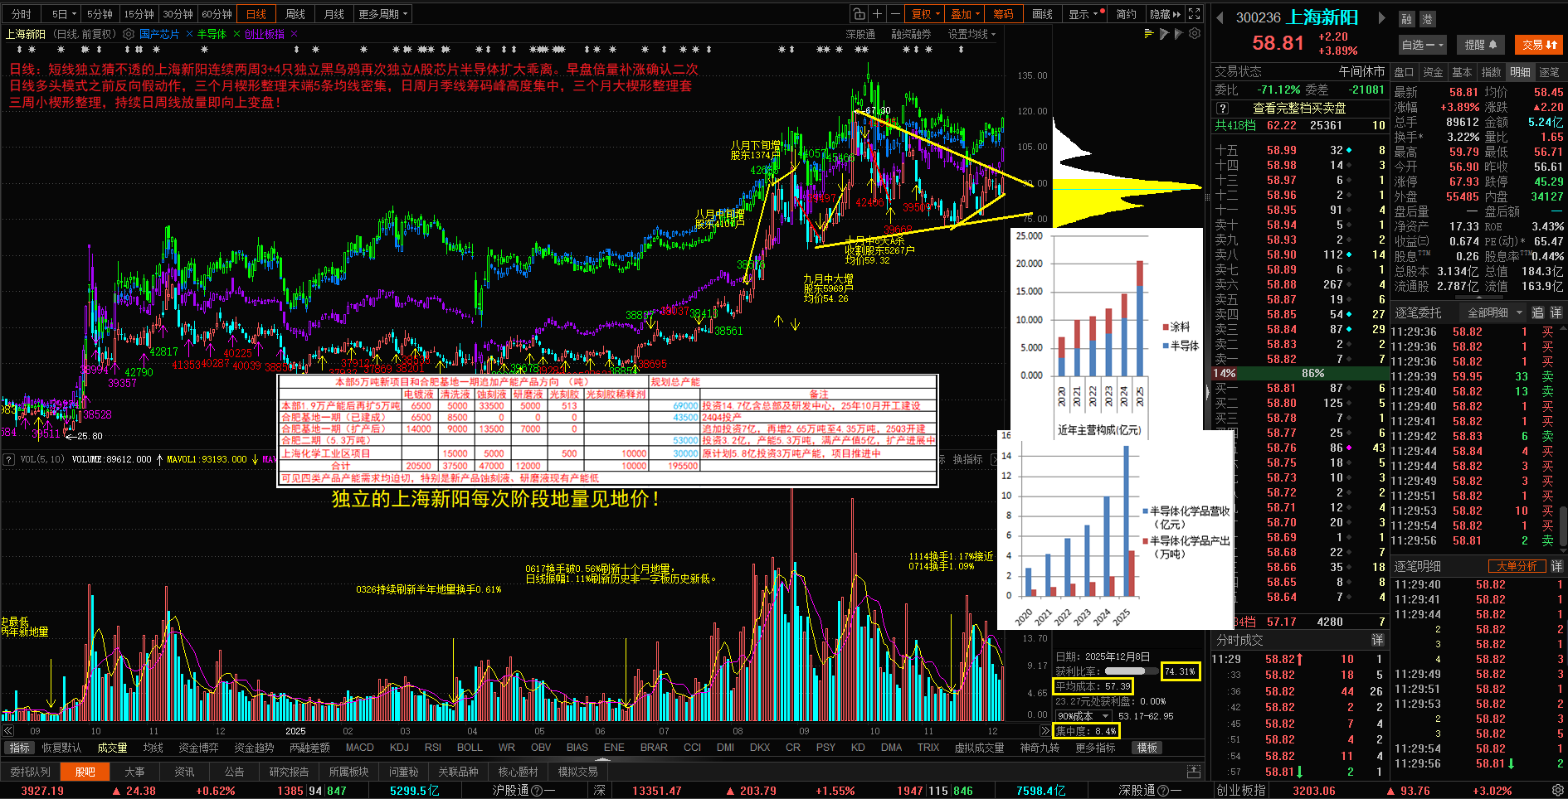Open the gear settings above chip distribution
The image size is (1568, 799).
[1195, 34]
